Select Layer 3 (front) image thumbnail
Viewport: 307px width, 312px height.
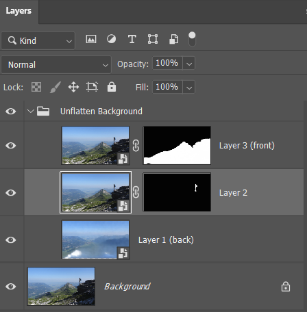[x=95, y=146]
